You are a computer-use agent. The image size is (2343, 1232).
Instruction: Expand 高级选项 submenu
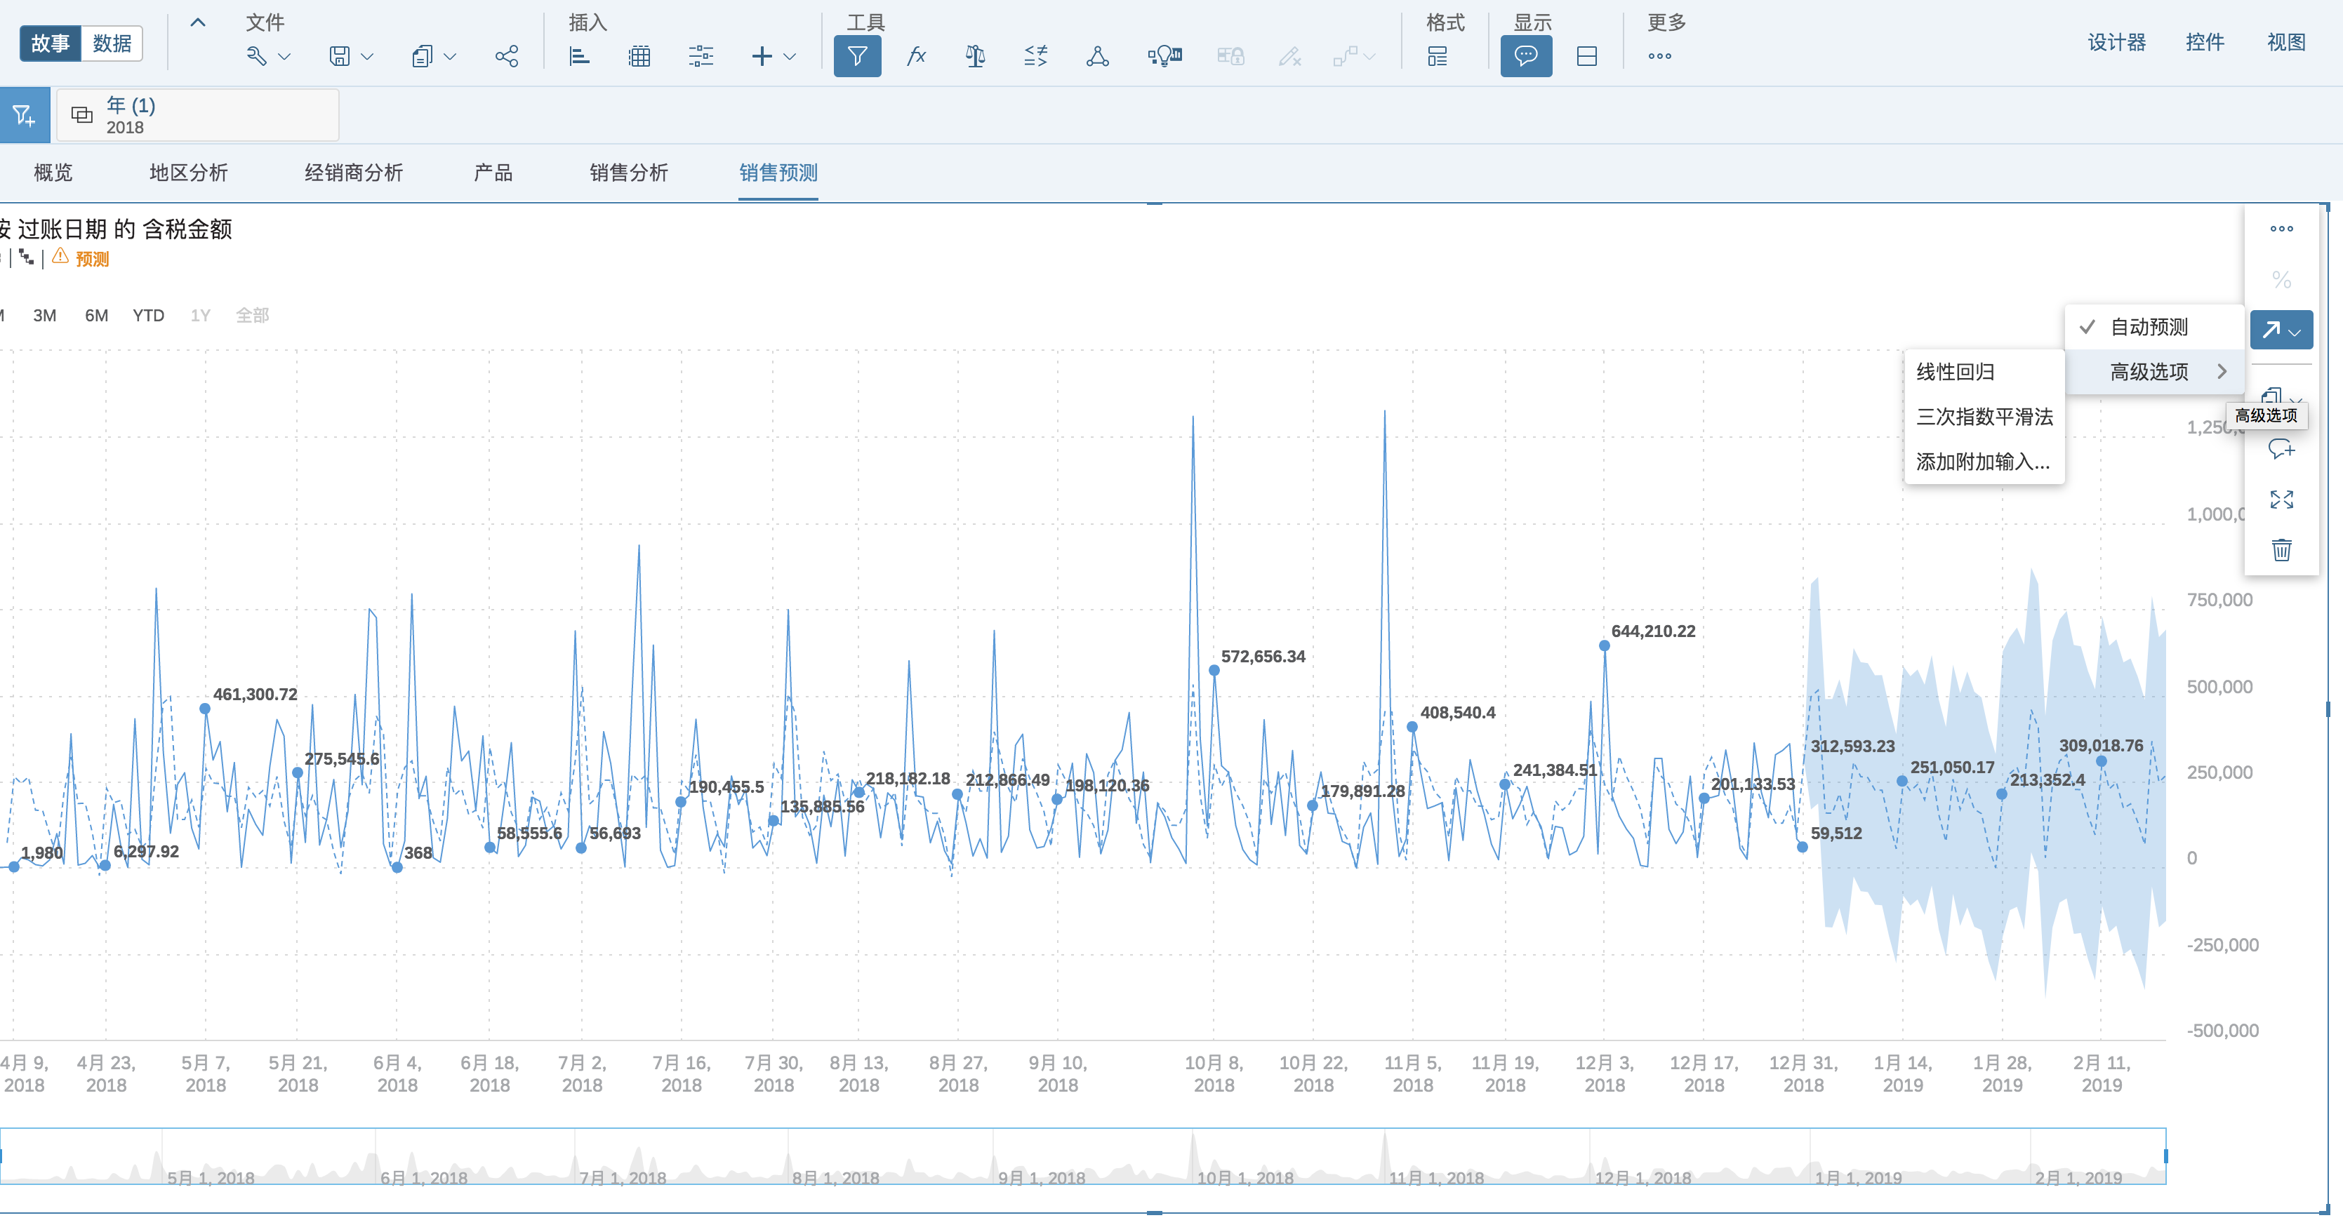point(2153,372)
